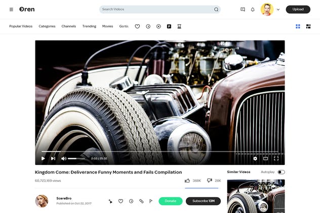Click the user profile avatar
Screen dimensions: 320x213
(267, 10)
